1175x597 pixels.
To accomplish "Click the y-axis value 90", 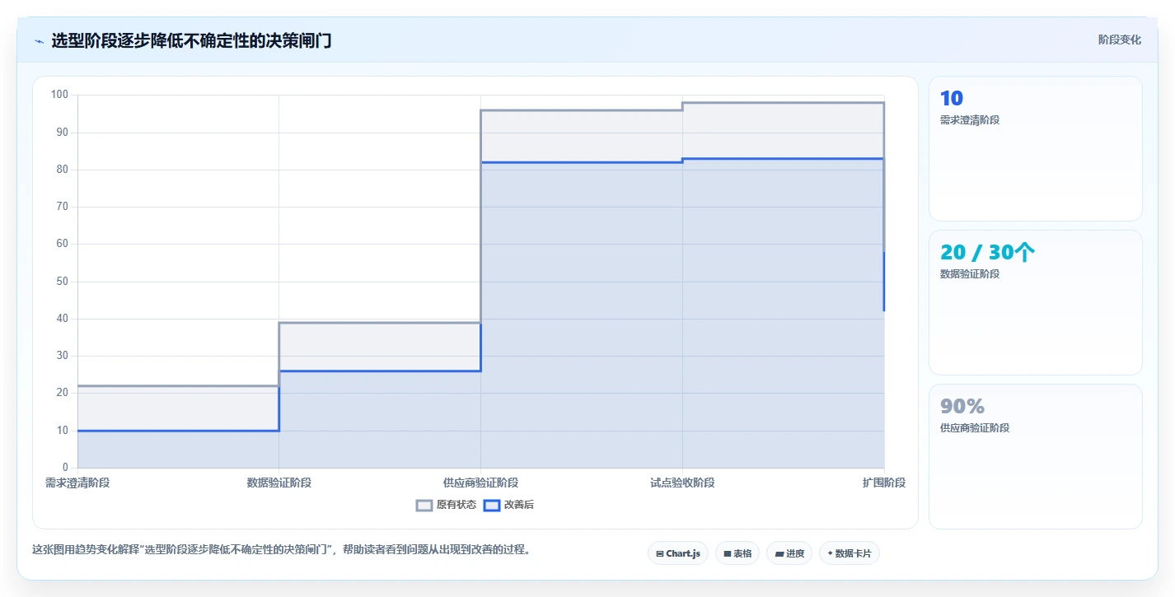I will [x=63, y=132].
